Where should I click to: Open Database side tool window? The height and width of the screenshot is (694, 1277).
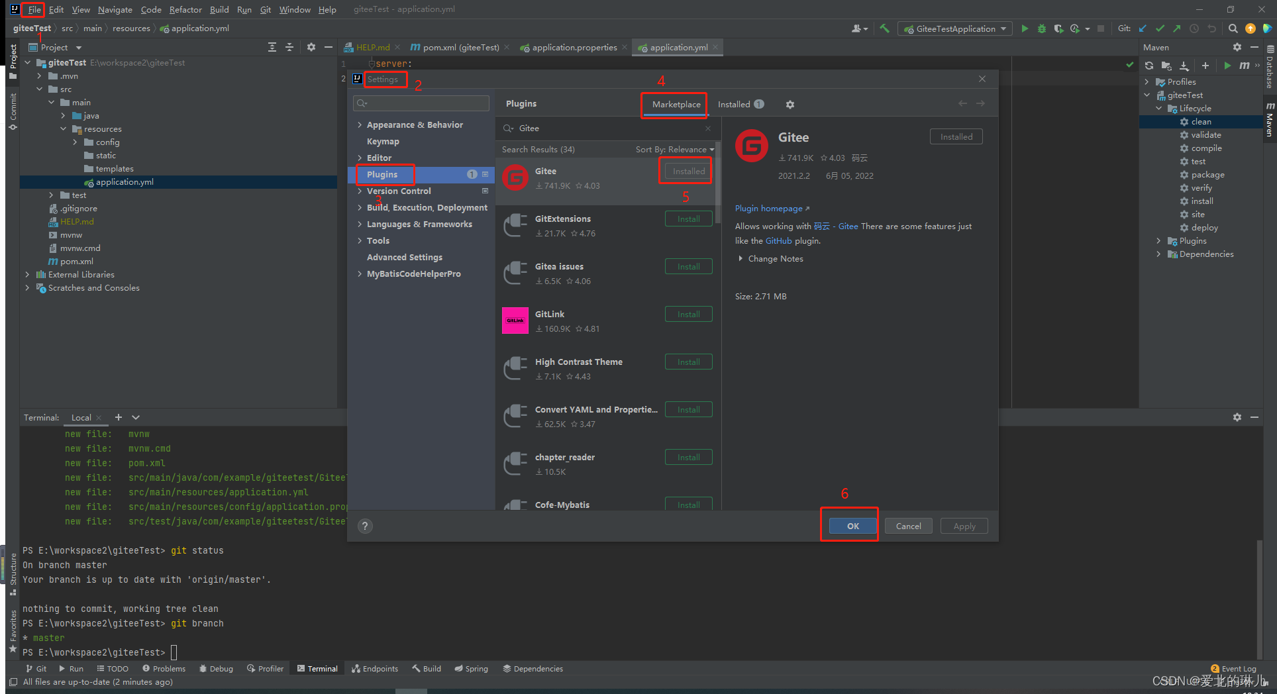tap(1270, 68)
